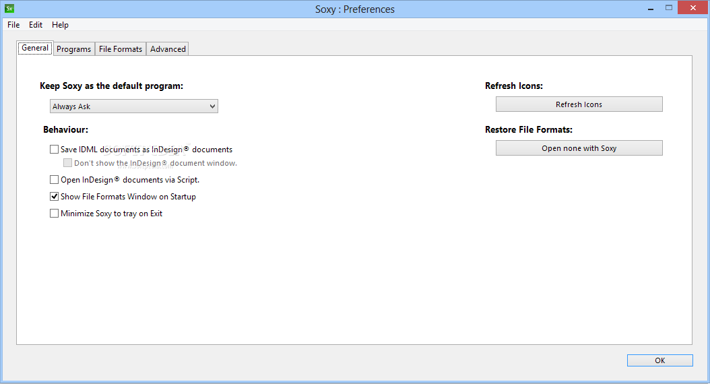Screen dimensions: 710x384
Task: Click Open none with Soxy button
Action: (x=579, y=148)
